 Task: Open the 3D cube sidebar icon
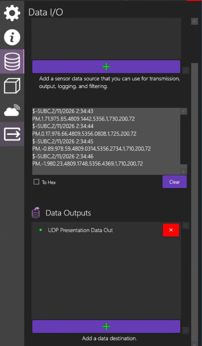click(x=12, y=86)
